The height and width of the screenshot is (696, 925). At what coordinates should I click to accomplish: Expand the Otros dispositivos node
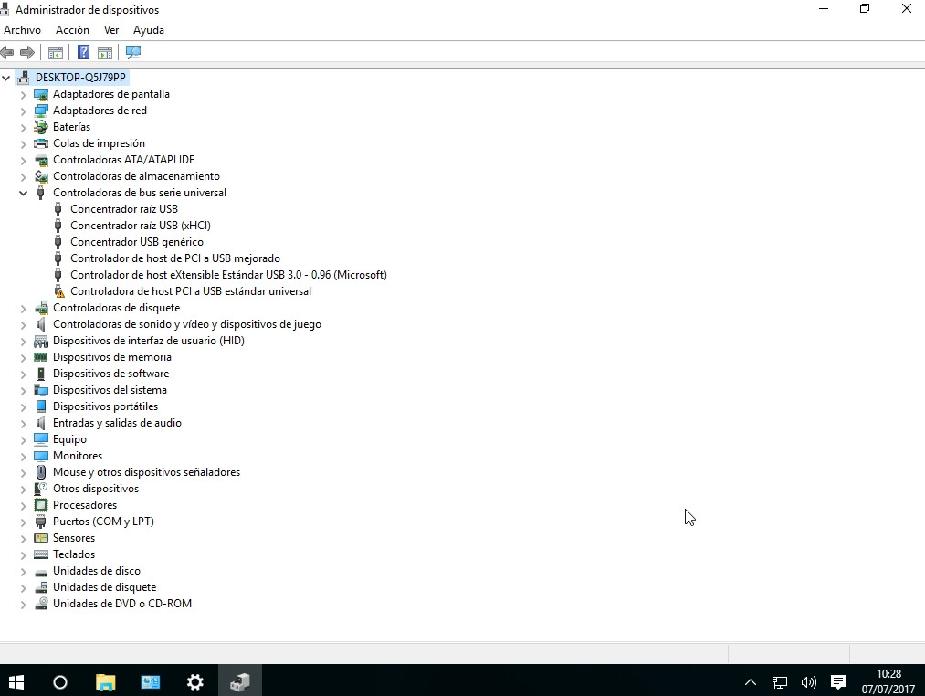coord(24,489)
